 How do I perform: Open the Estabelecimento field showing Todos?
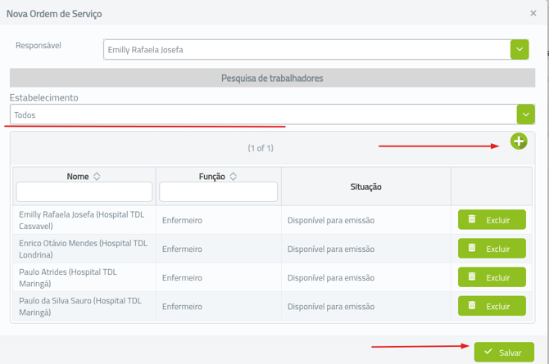(x=262, y=115)
